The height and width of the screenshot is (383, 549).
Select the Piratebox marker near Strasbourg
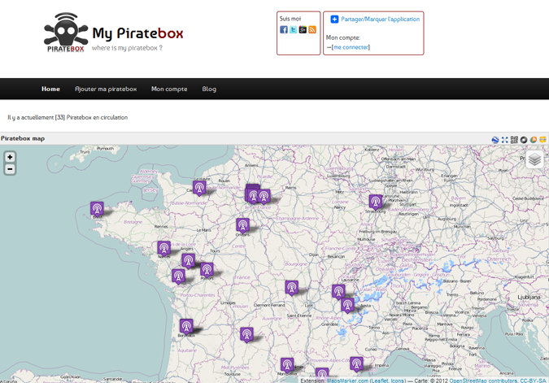pos(375,201)
